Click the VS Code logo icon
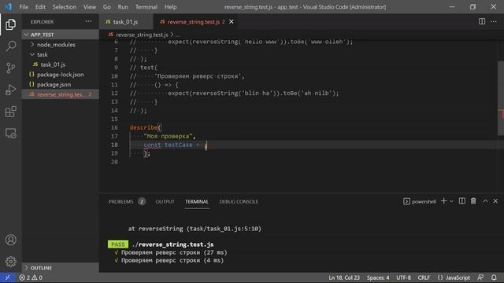 (8, 7)
